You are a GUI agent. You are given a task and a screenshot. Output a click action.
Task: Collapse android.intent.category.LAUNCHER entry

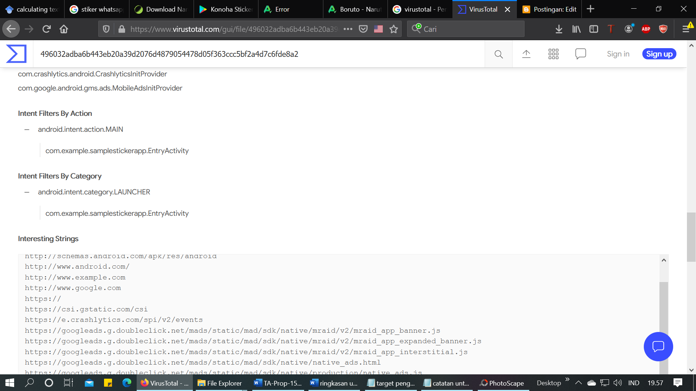[x=27, y=192]
